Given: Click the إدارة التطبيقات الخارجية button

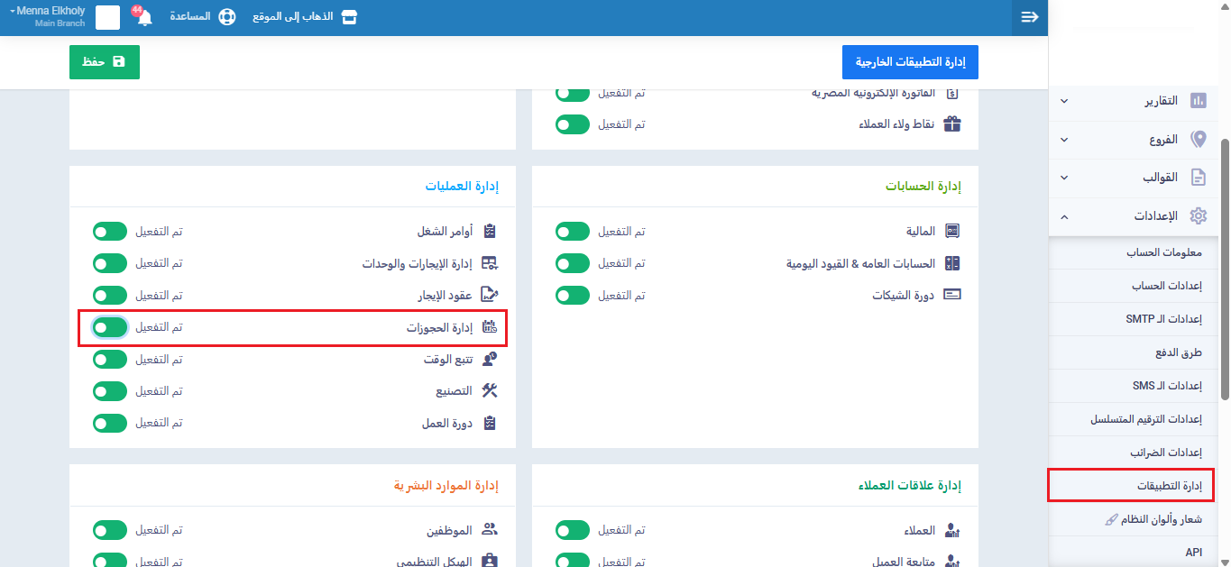Looking at the screenshot, I should pyautogui.click(x=910, y=62).
